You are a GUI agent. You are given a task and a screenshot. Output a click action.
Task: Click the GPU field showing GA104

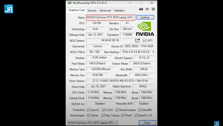[97, 23]
